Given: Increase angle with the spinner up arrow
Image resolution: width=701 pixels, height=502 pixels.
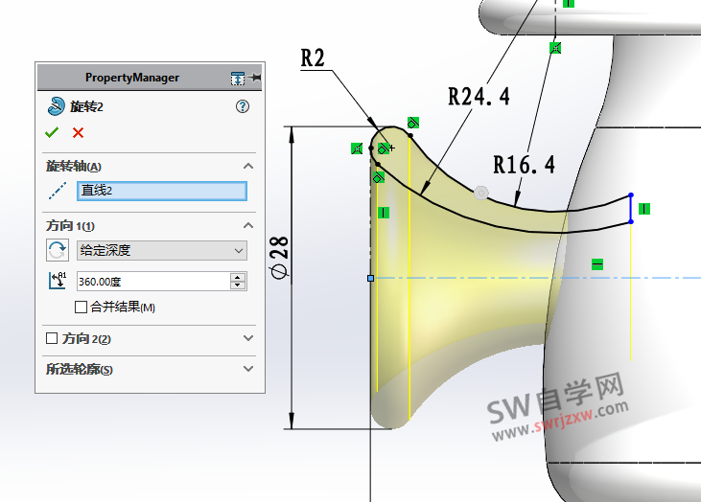Looking at the screenshot, I should [x=238, y=278].
